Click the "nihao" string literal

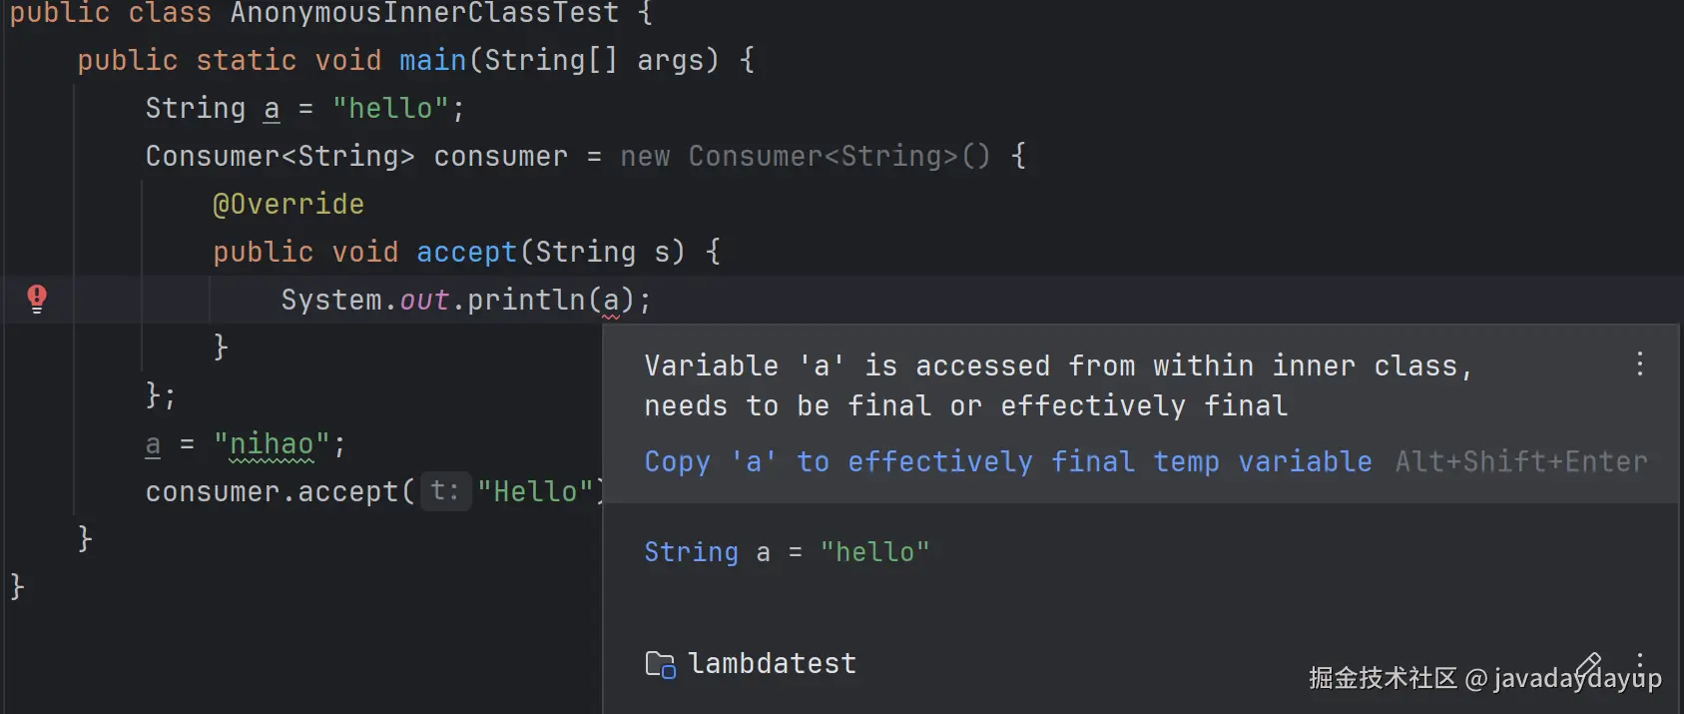pyautogui.click(x=273, y=444)
